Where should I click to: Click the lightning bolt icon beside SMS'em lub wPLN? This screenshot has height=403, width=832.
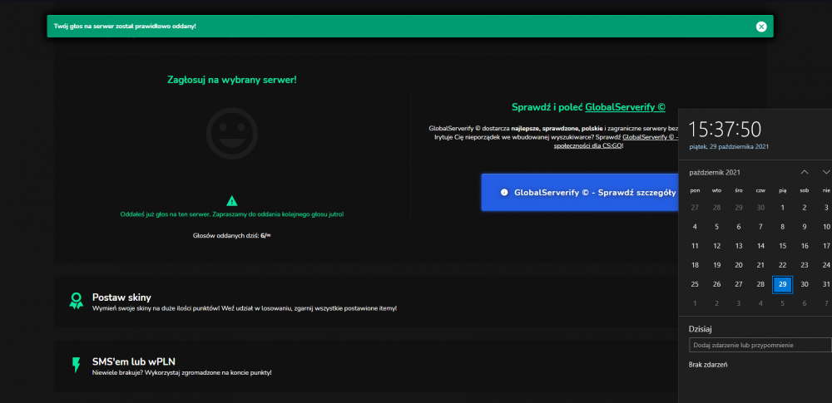[76, 365]
